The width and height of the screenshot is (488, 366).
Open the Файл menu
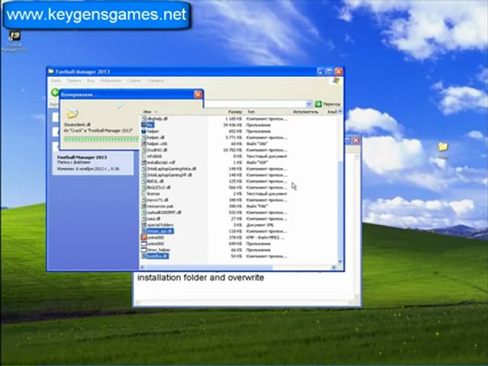point(56,81)
